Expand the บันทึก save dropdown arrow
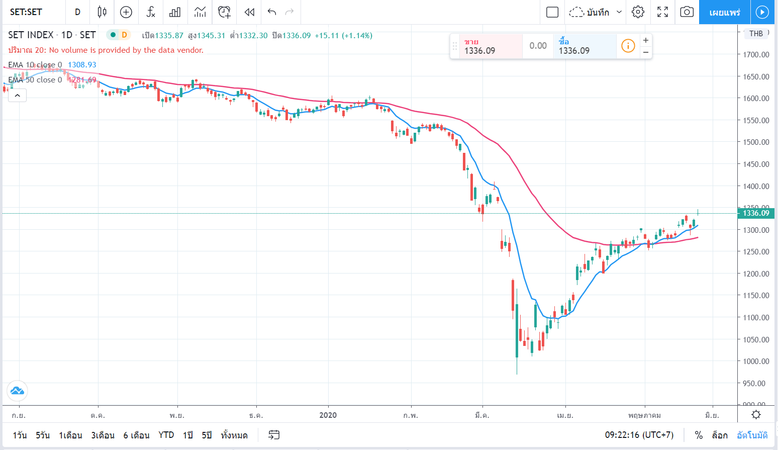778x450 pixels. 619,12
